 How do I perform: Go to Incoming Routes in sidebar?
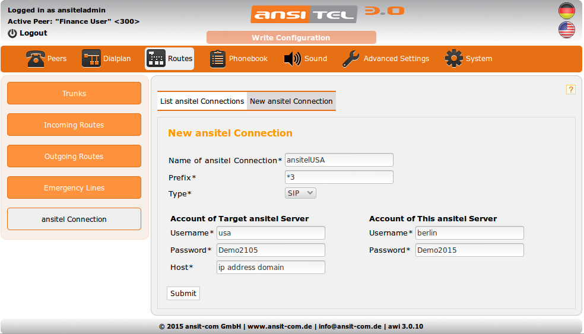[x=74, y=125]
